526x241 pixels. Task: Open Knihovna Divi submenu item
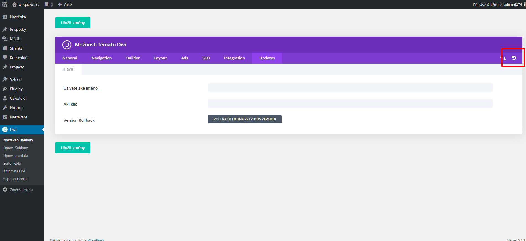pyautogui.click(x=14, y=171)
